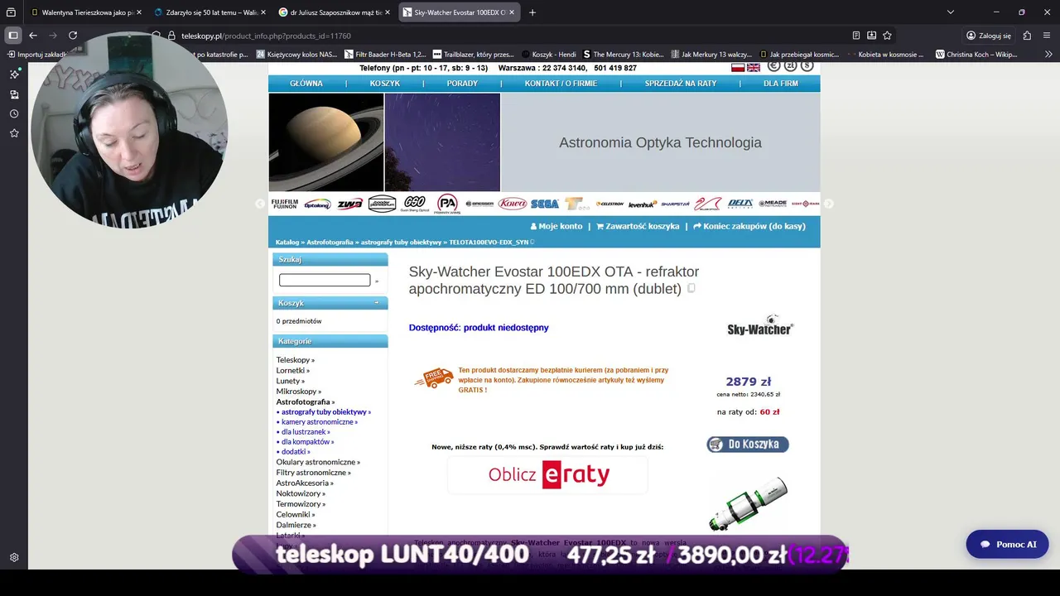This screenshot has height=596, width=1060.
Task: Open SPRZEDAŻ NA RATY menu item
Action: tap(681, 84)
